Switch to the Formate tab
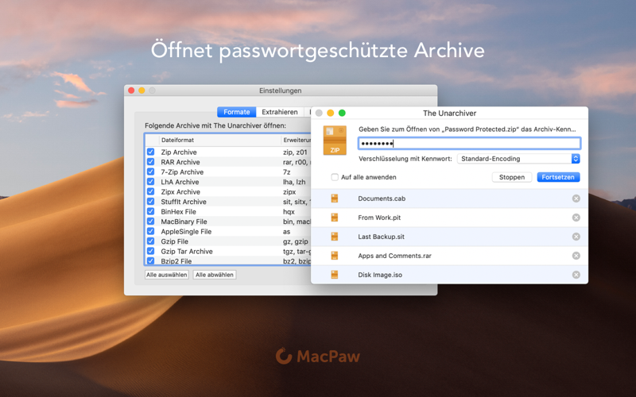The width and height of the screenshot is (636, 397). (x=236, y=112)
